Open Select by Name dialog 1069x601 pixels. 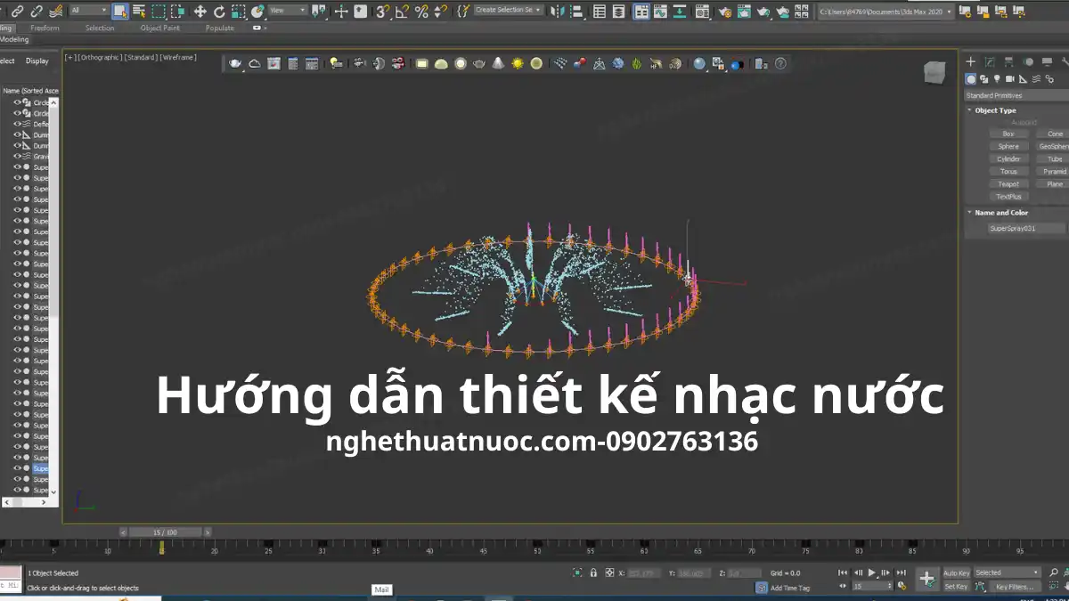point(139,12)
